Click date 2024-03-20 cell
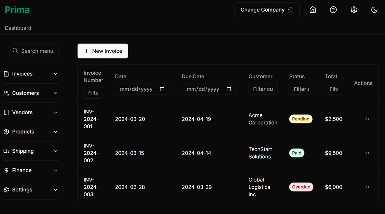This screenshot has width=385, height=214. pos(130,119)
